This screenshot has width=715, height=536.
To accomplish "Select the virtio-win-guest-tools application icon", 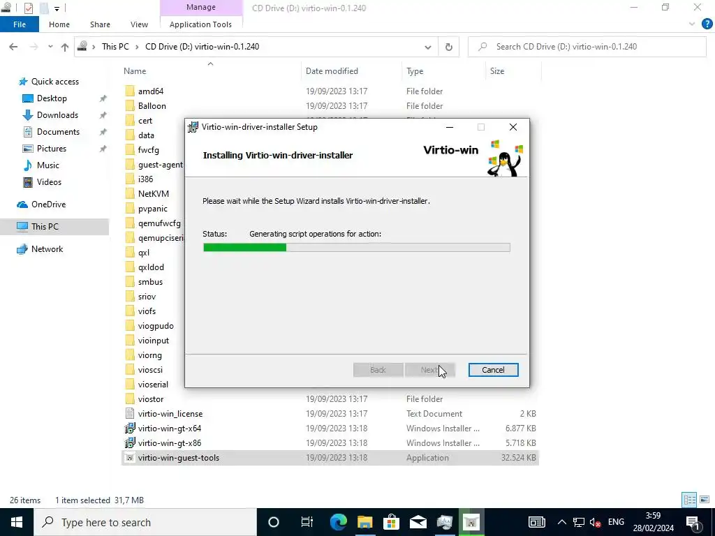I will point(130,458).
